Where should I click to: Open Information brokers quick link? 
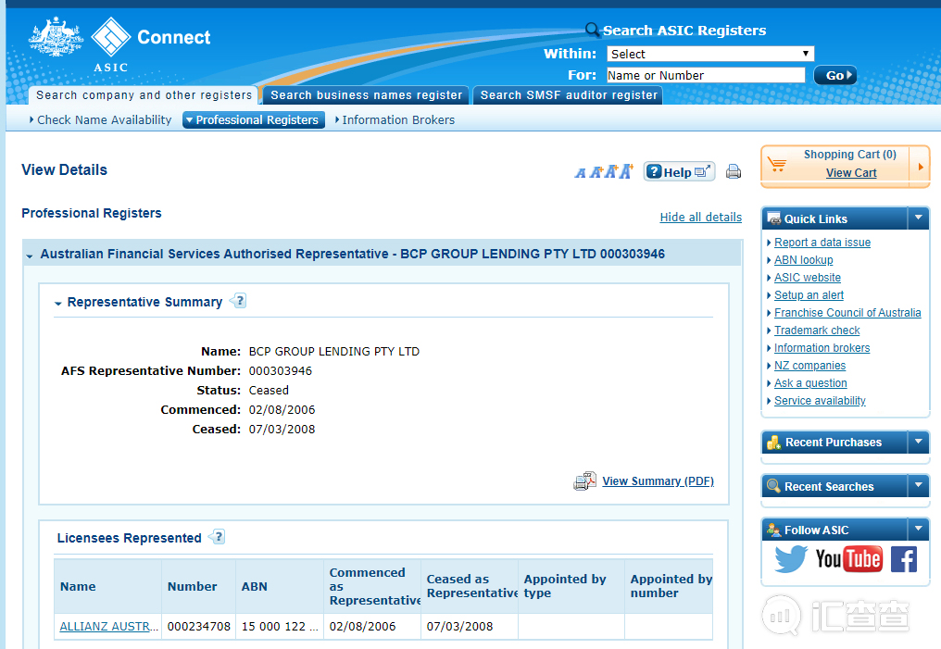click(x=822, y=348)
